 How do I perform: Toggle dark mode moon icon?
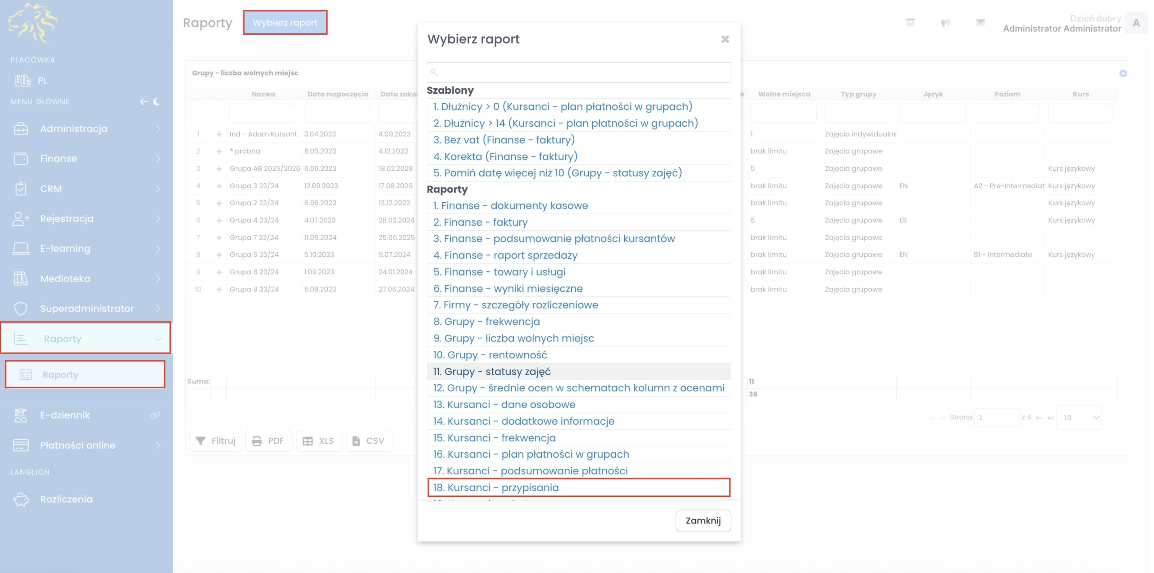[156, 101]
